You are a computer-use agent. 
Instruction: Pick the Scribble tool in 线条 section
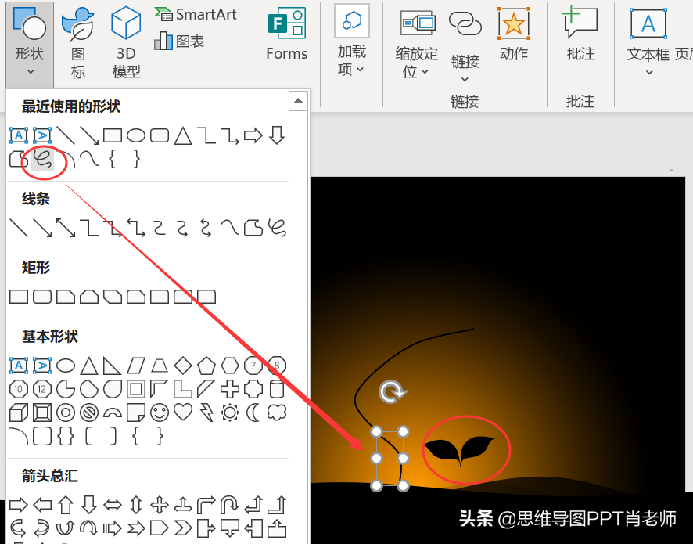click(277, 228)
